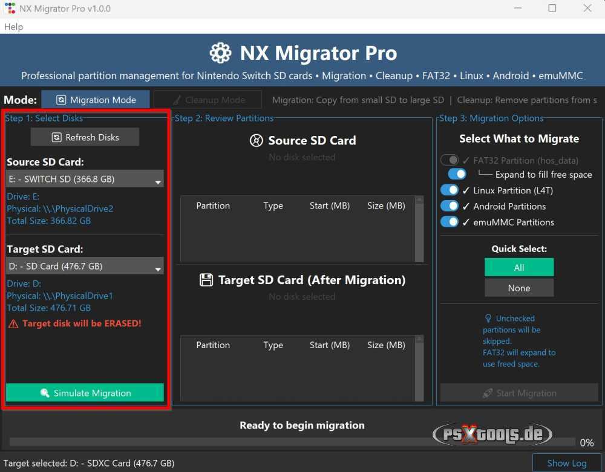Disable the Linux Partition (L4T) toggle
Viewport: 605px width, 472px height.
pyautogui.click(x=450, y=190)
